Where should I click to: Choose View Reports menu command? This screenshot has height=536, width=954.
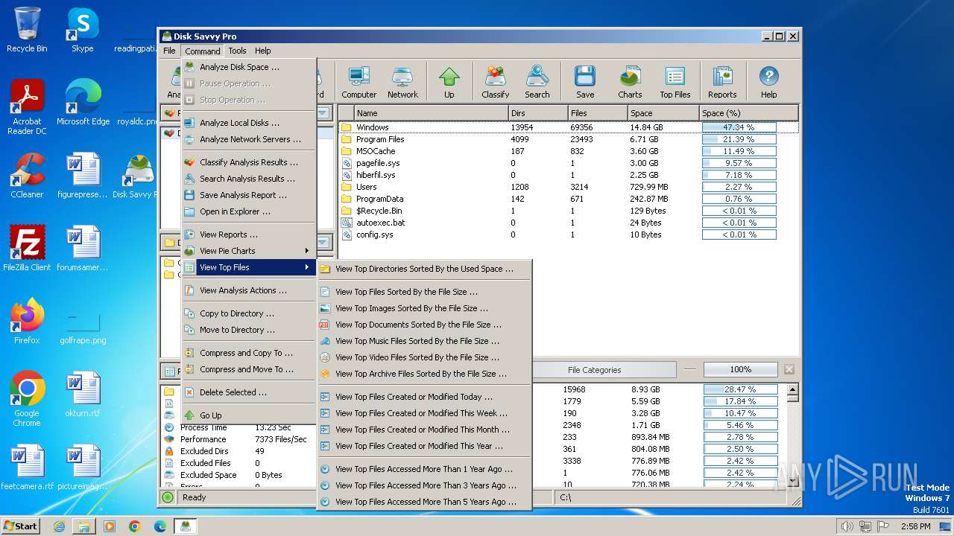[249, 234]
